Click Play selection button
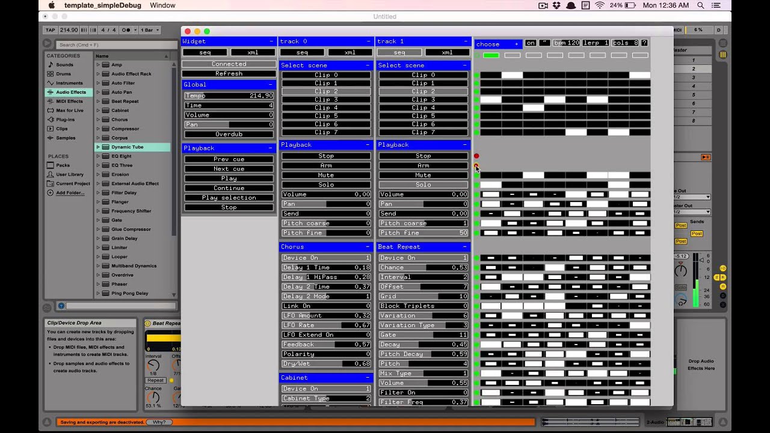Screen dimensions: 770x433 229,198
